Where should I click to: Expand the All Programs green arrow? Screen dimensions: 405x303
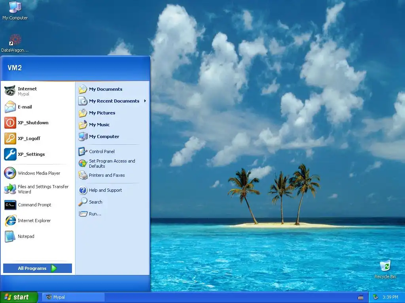tap(54, 268)
